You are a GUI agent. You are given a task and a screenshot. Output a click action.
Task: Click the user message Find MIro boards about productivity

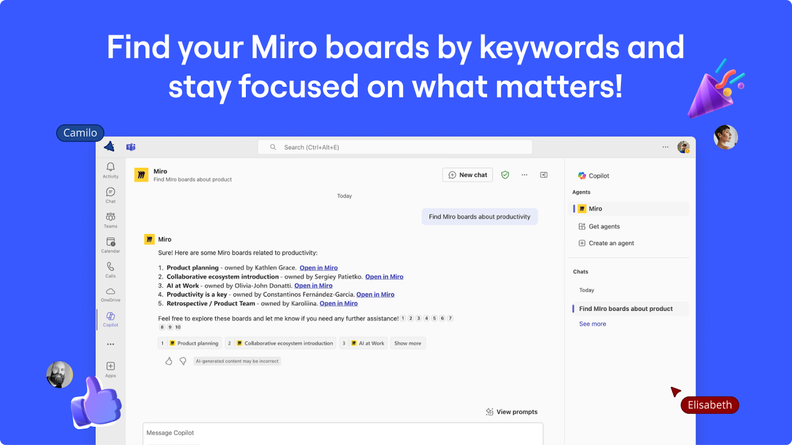tap(479, 217)
